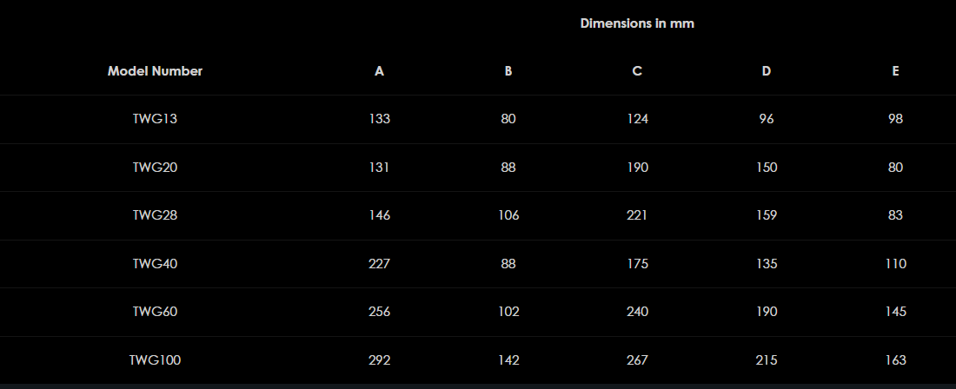Click value 133 in TWG13 row
The image size is (956, 389).
click(x=379, y=119)
